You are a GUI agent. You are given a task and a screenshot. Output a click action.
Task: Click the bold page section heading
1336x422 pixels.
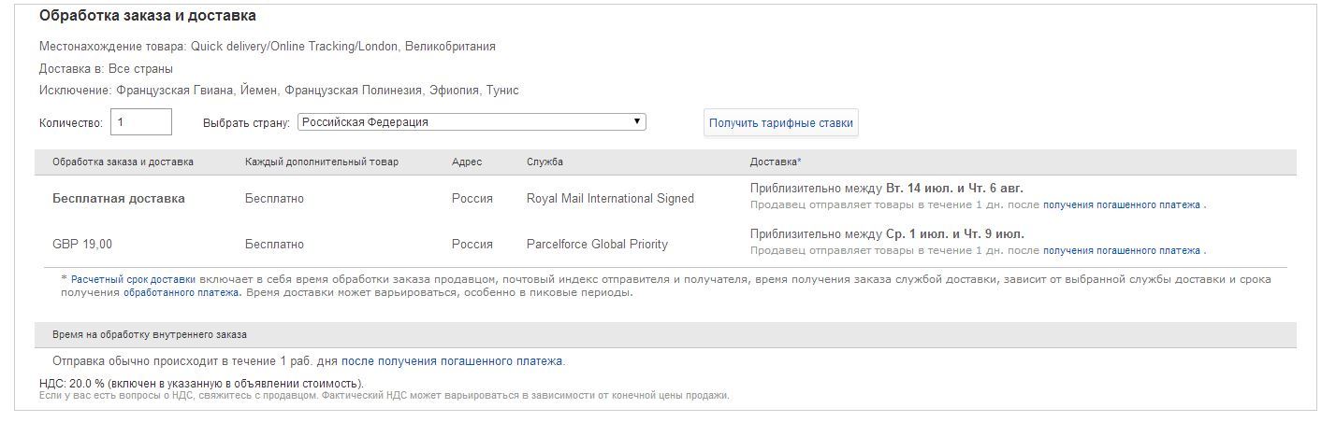pos(148,16)
